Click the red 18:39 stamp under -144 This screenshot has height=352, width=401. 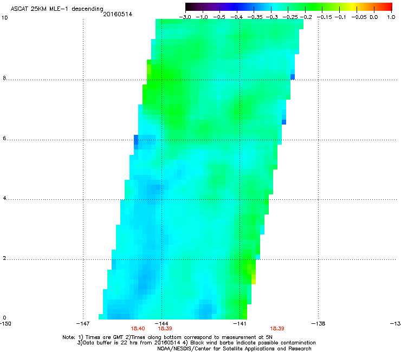point(165,329)
